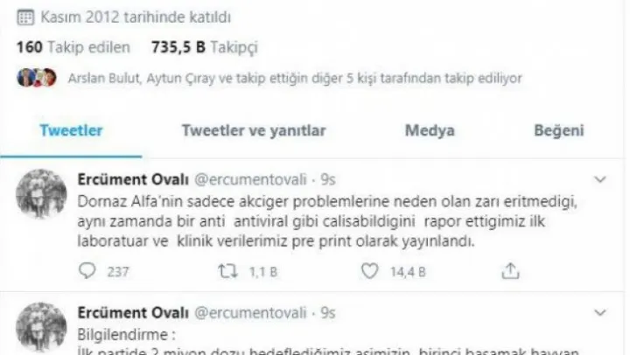630x355 pixels.
Task: Expand the first tweet's chevron menu
Action: pos(600,179)
